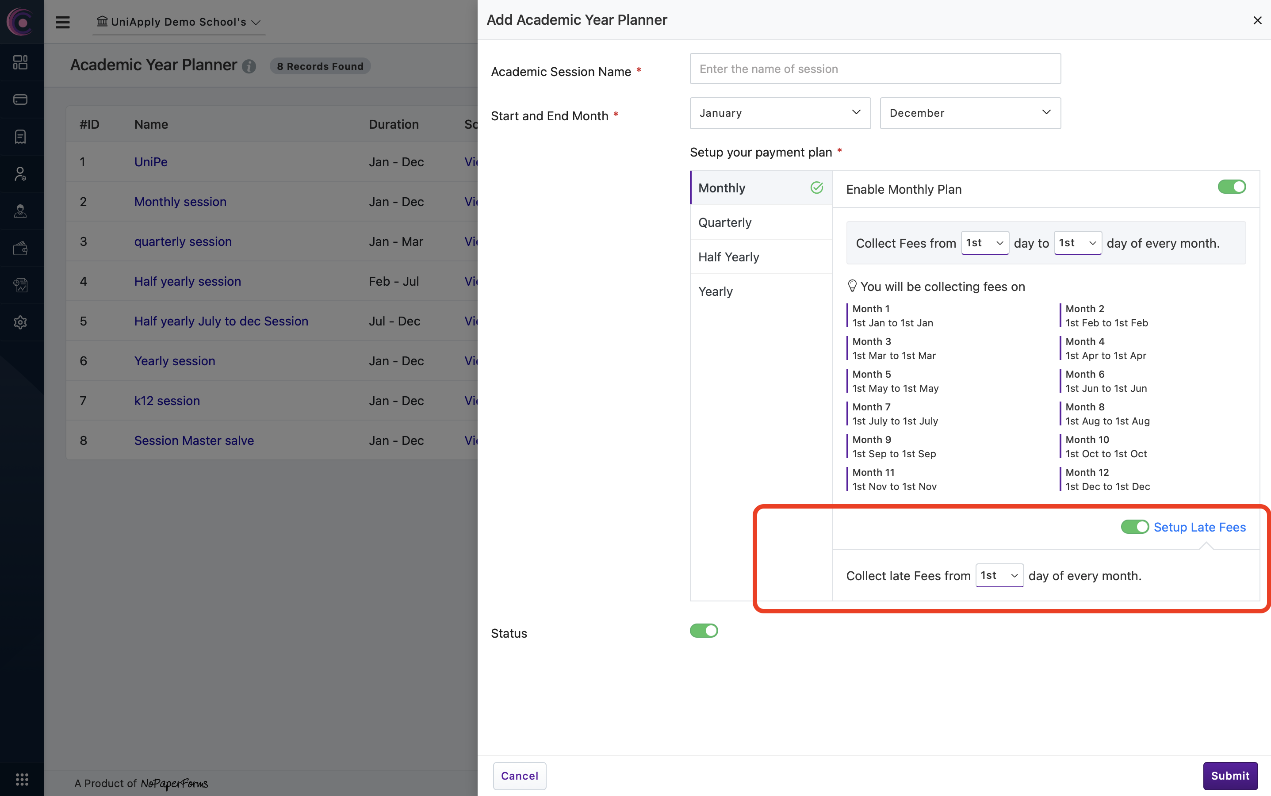Image resolution: width=1271 pixels, height=796 pixels.
Task: Click the lightbulb icon near collecting fees
Action: [852, 286]
